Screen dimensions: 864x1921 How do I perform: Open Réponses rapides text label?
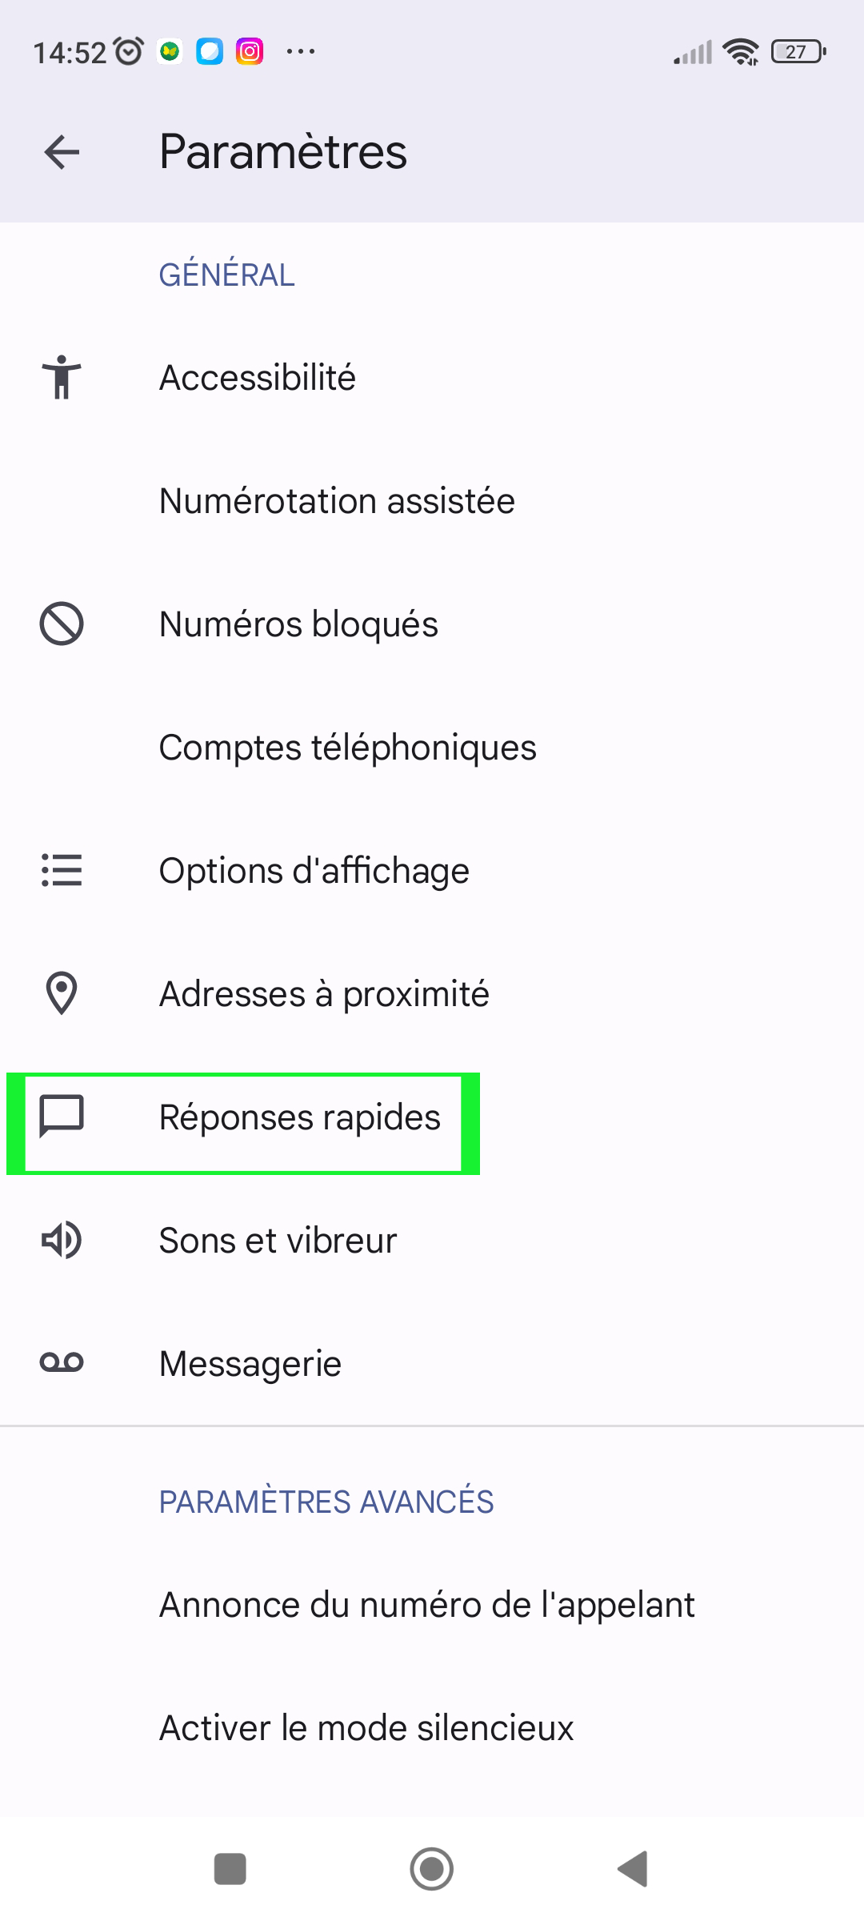tap(300, 1117)
